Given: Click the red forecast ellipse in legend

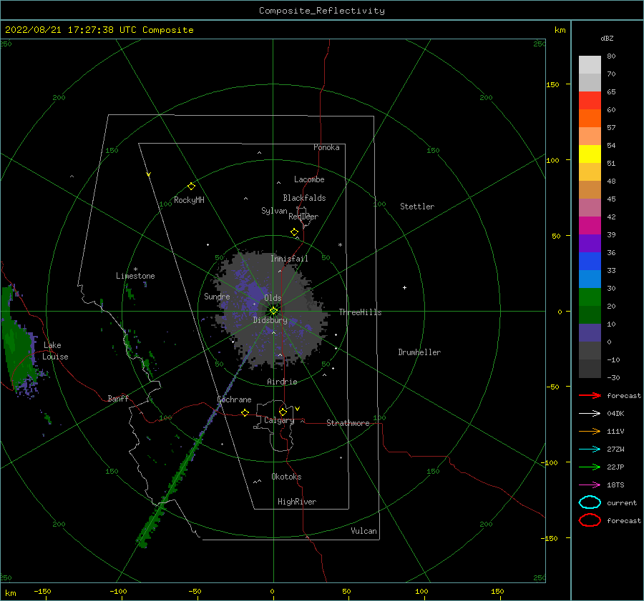Looking at the screenshot, I should [590, 520].
